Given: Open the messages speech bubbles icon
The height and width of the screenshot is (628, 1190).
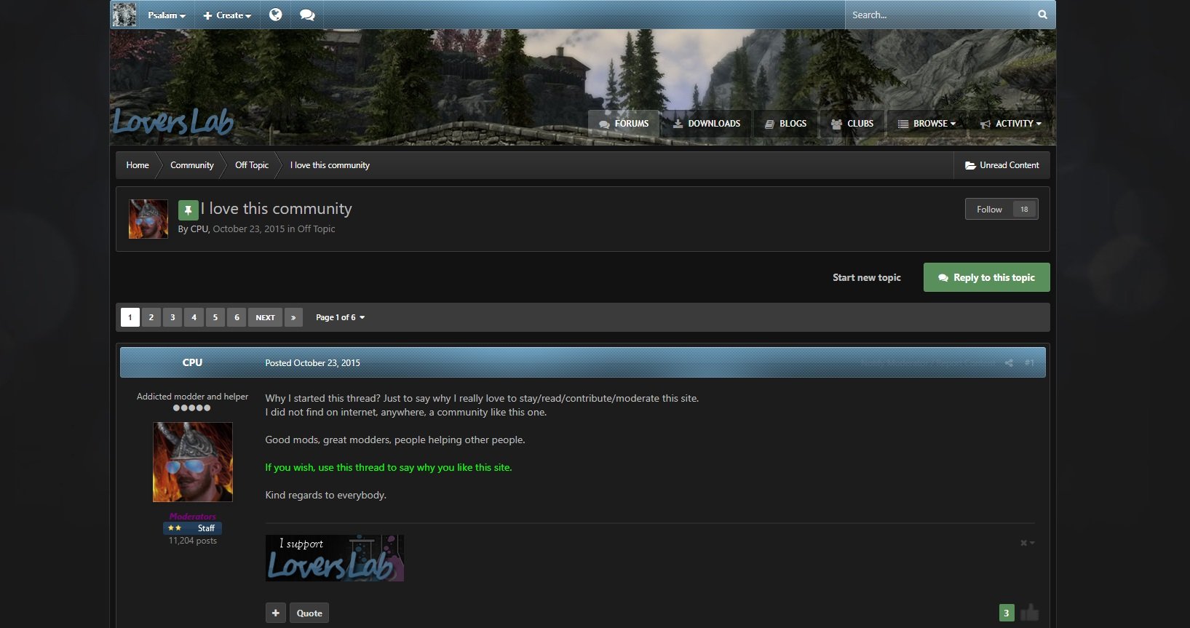Looking at the screenshot, I should 307,15.
